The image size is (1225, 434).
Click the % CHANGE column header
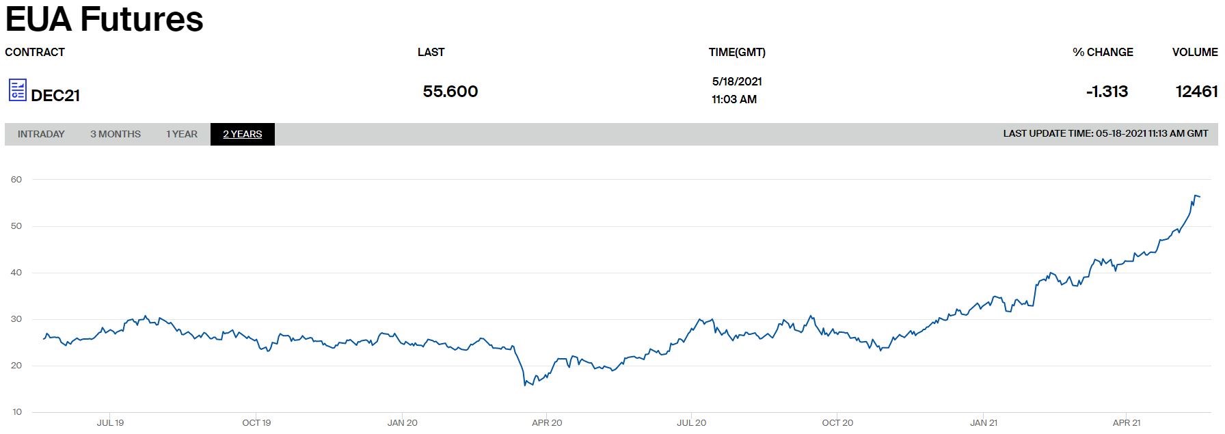click(1103, 52)
